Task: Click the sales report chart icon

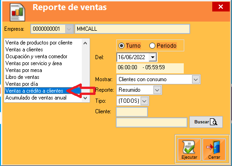Action: click(x=17, y=12)
